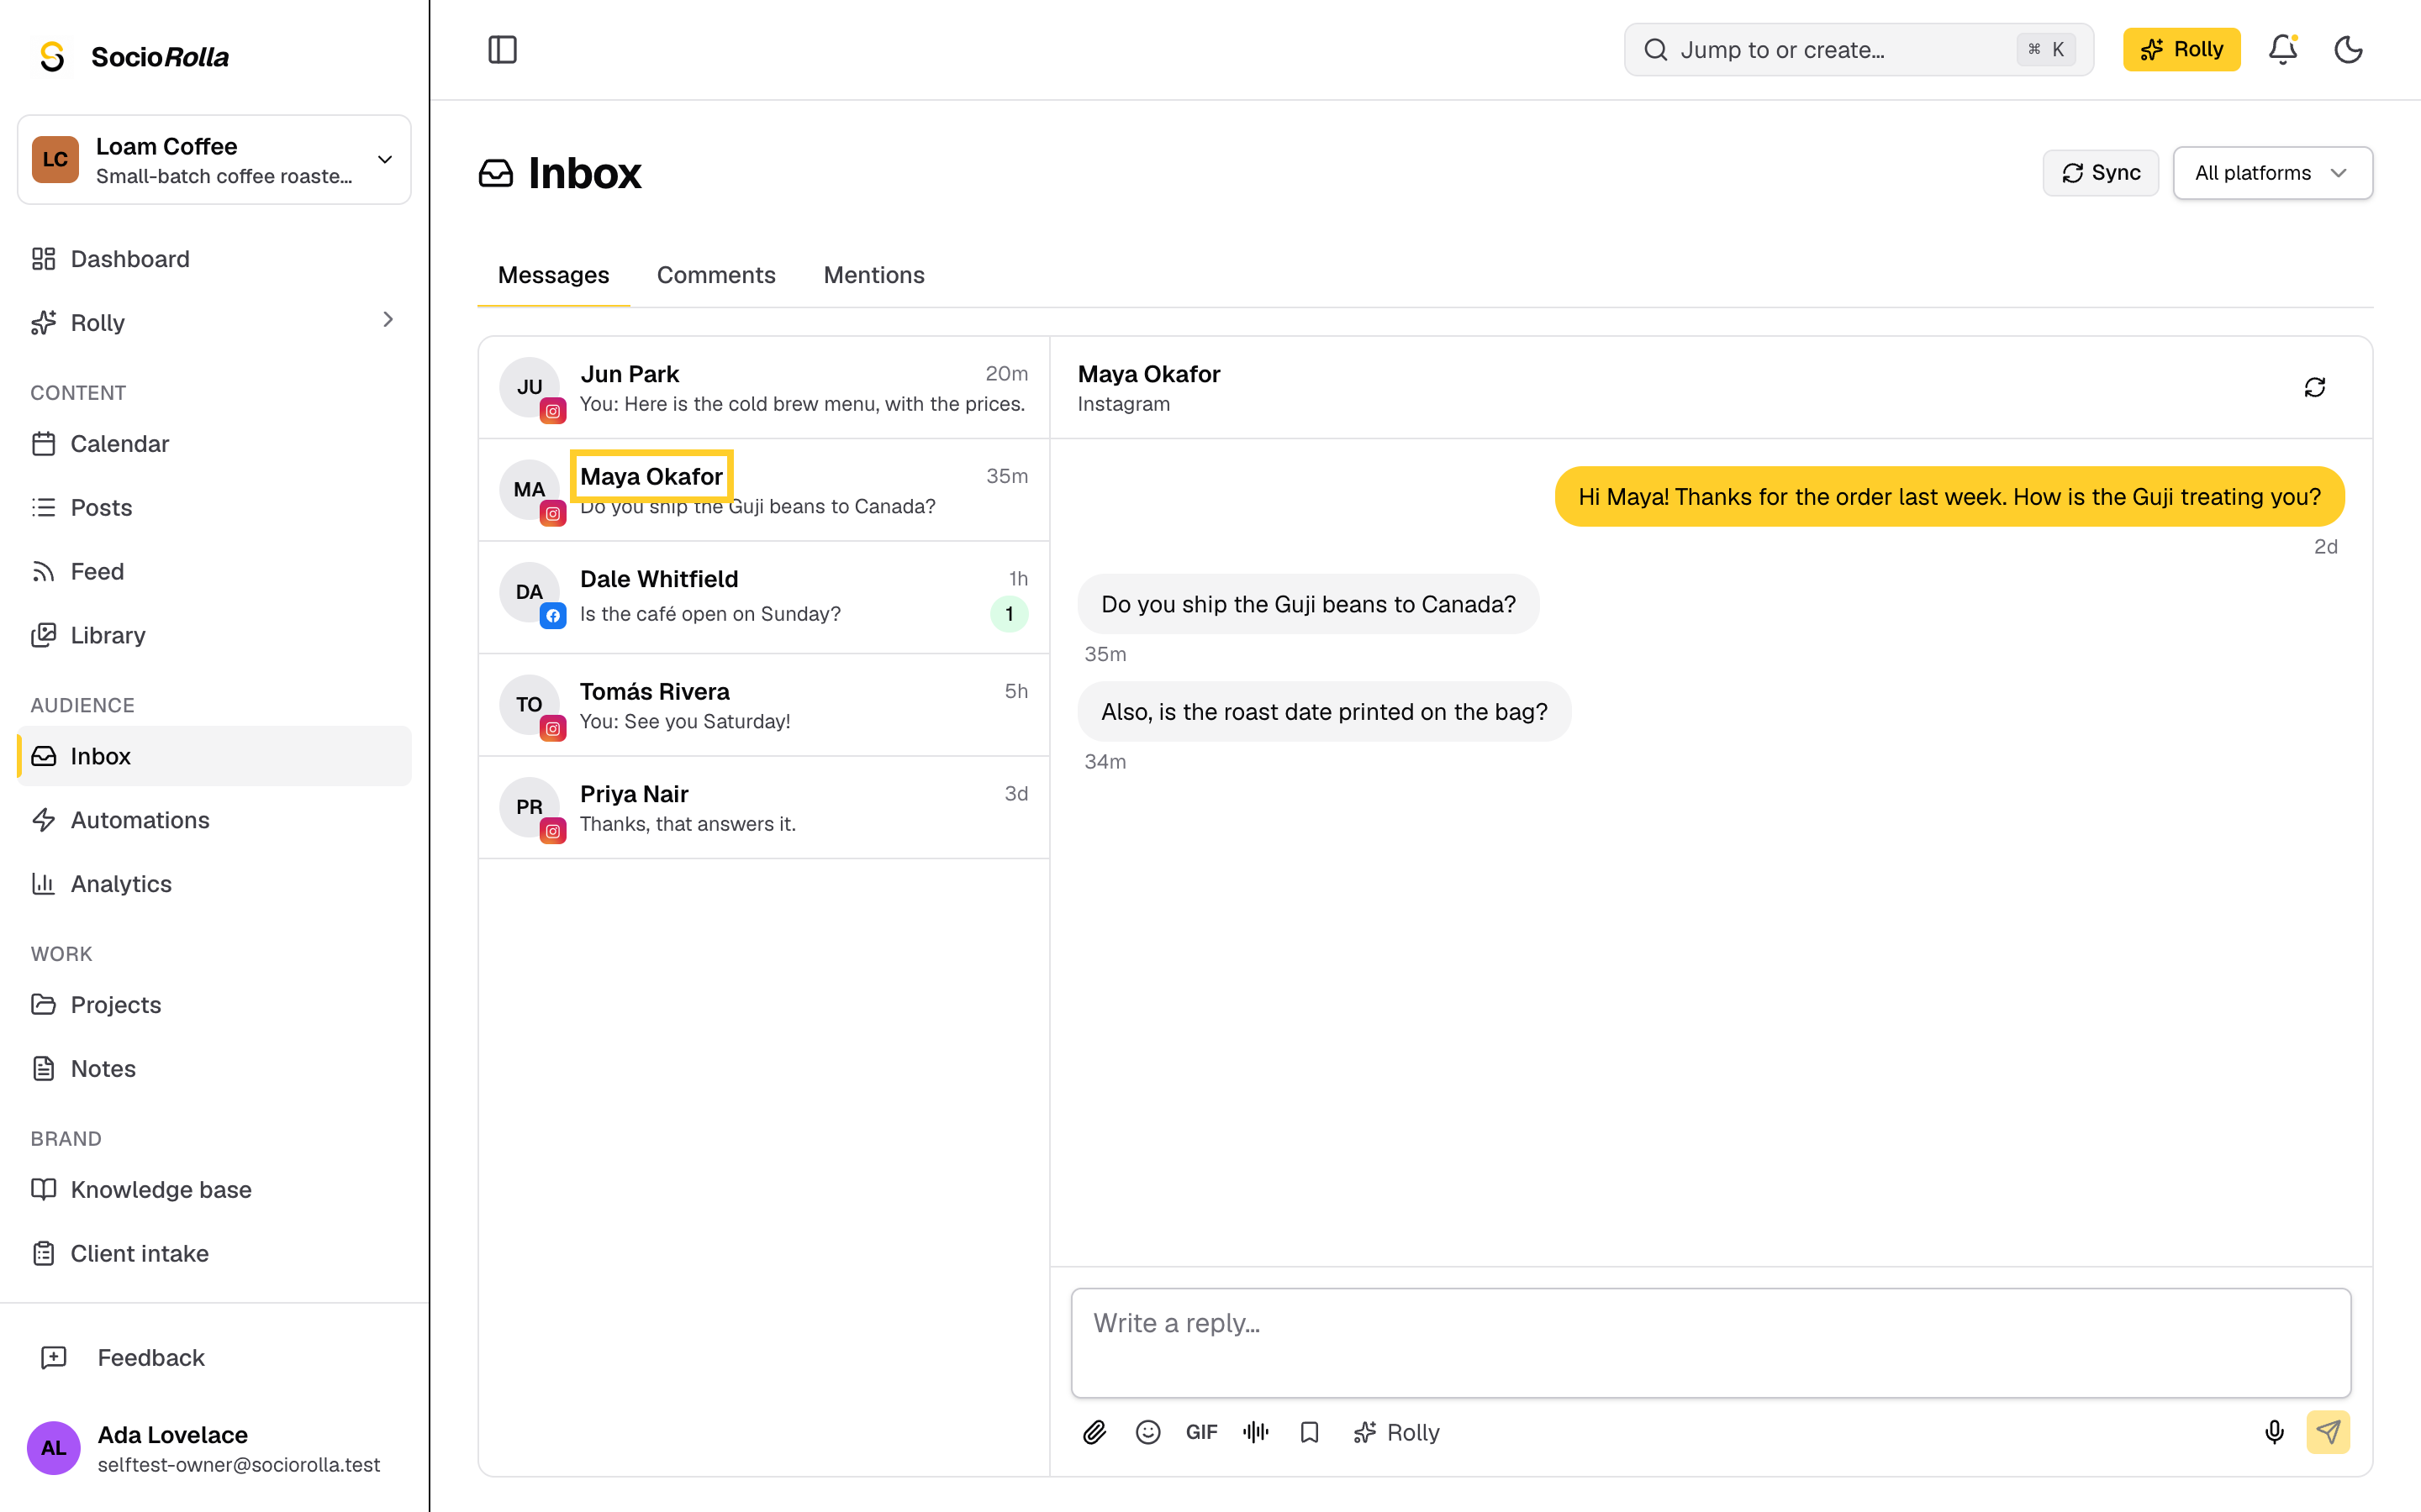This screenshot has height=1512, width=2421.
Task: Click the Write a reply text box
Action: coord(1711,1343)
